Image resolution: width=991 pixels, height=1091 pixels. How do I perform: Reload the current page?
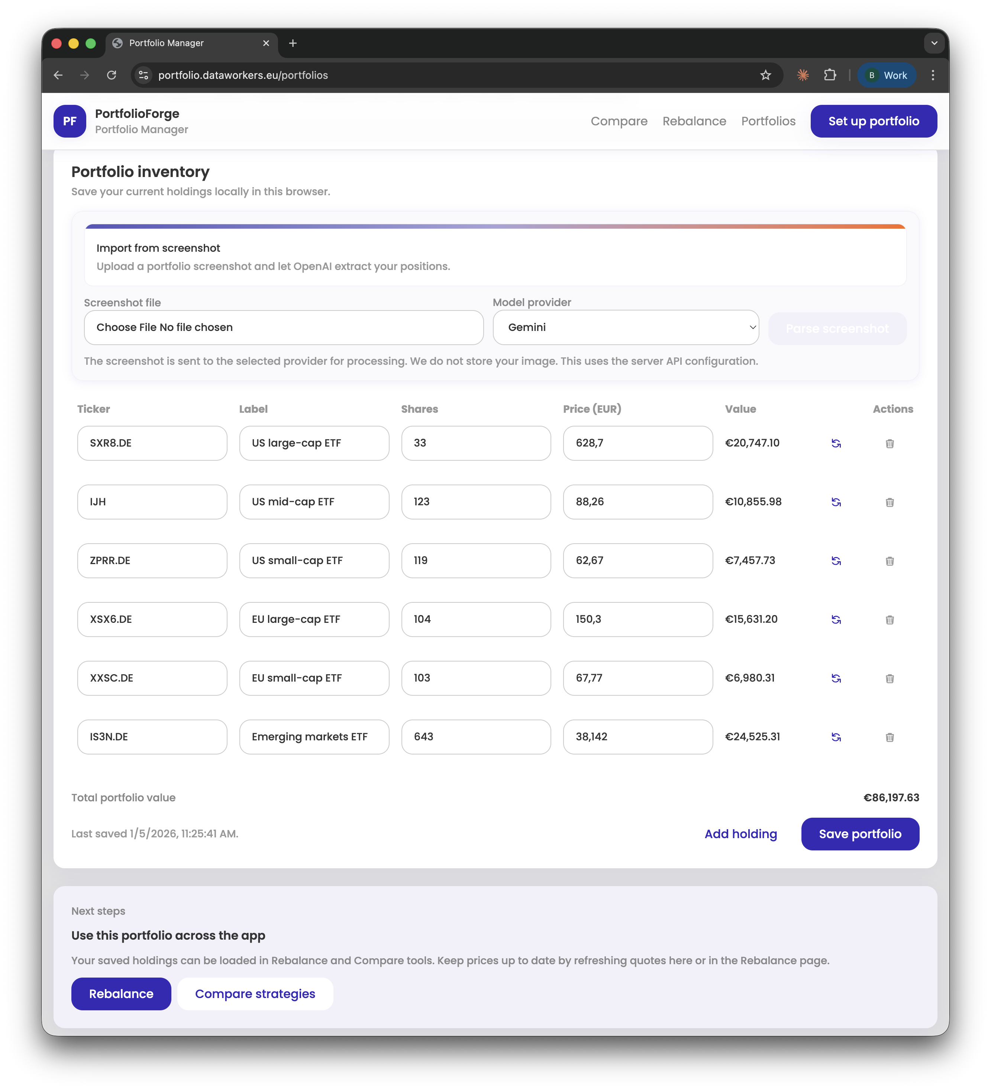[x=112, y=75]
